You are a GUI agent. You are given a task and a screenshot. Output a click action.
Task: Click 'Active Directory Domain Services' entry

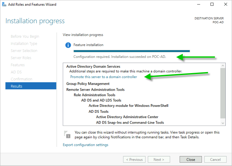coord(93,66)
